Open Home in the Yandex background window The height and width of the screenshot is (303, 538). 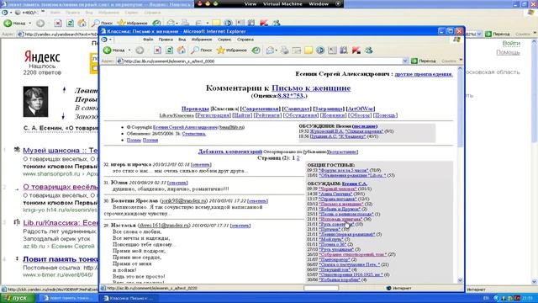[x=82, y=23]
